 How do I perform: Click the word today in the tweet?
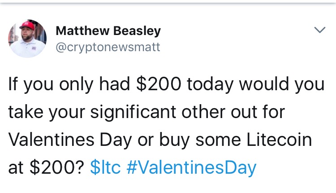coord(210,84)
